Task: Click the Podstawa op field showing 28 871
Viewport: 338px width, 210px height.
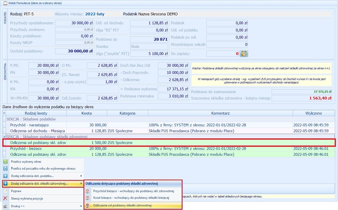Action: pos(149,39)
